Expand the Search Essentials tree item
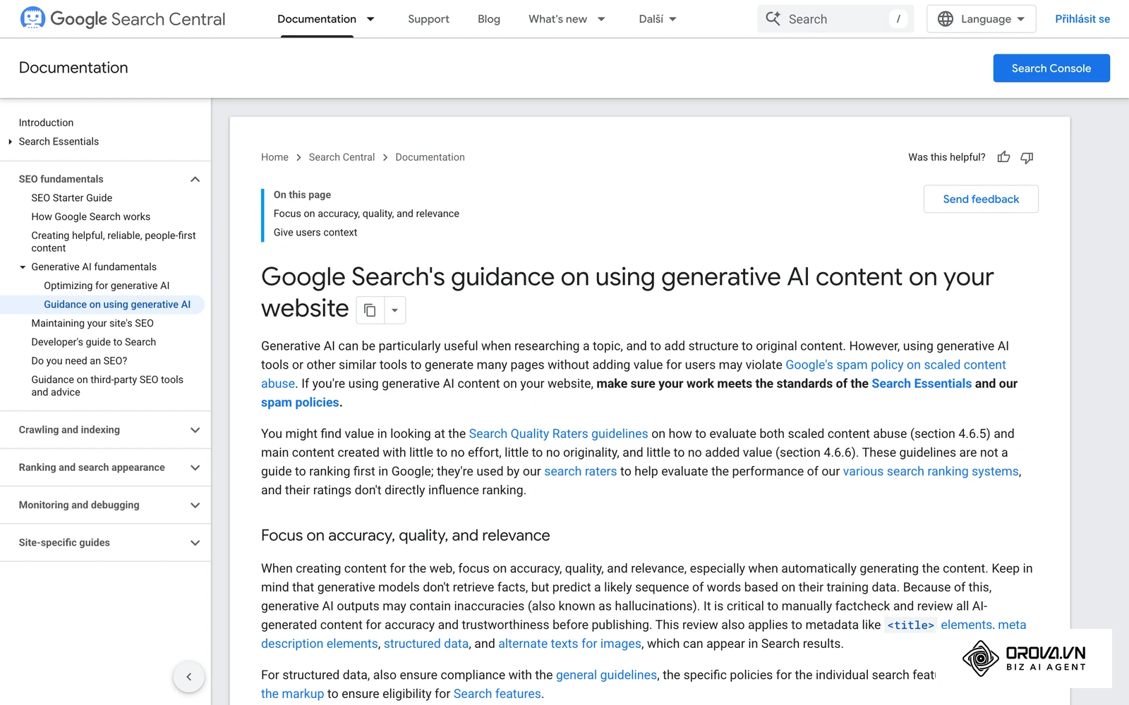This screenshot has width=1129, height=705. click(x=11, y=142)
